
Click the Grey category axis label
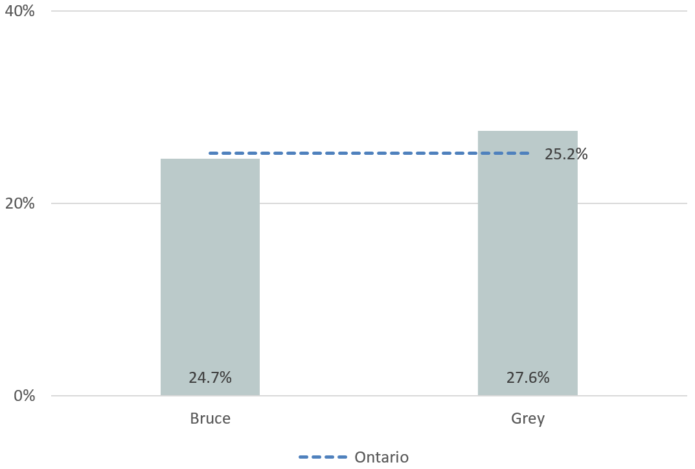click(527, 418)
